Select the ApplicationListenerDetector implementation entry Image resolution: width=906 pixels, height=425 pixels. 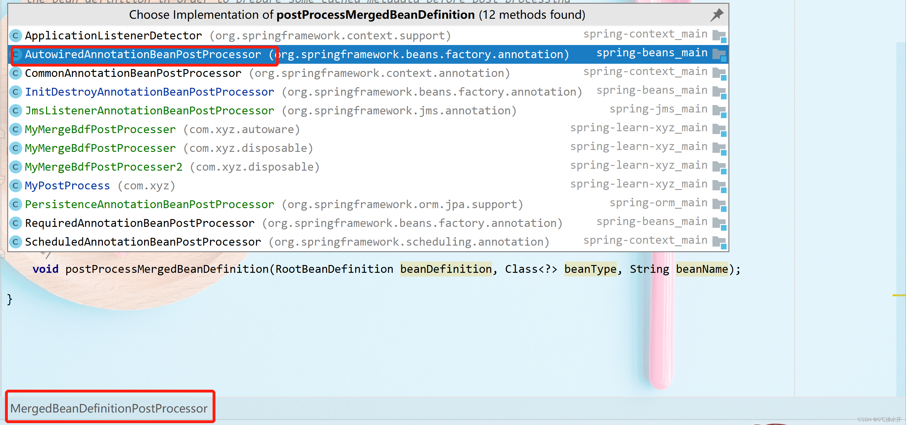(x=113, y=35)
